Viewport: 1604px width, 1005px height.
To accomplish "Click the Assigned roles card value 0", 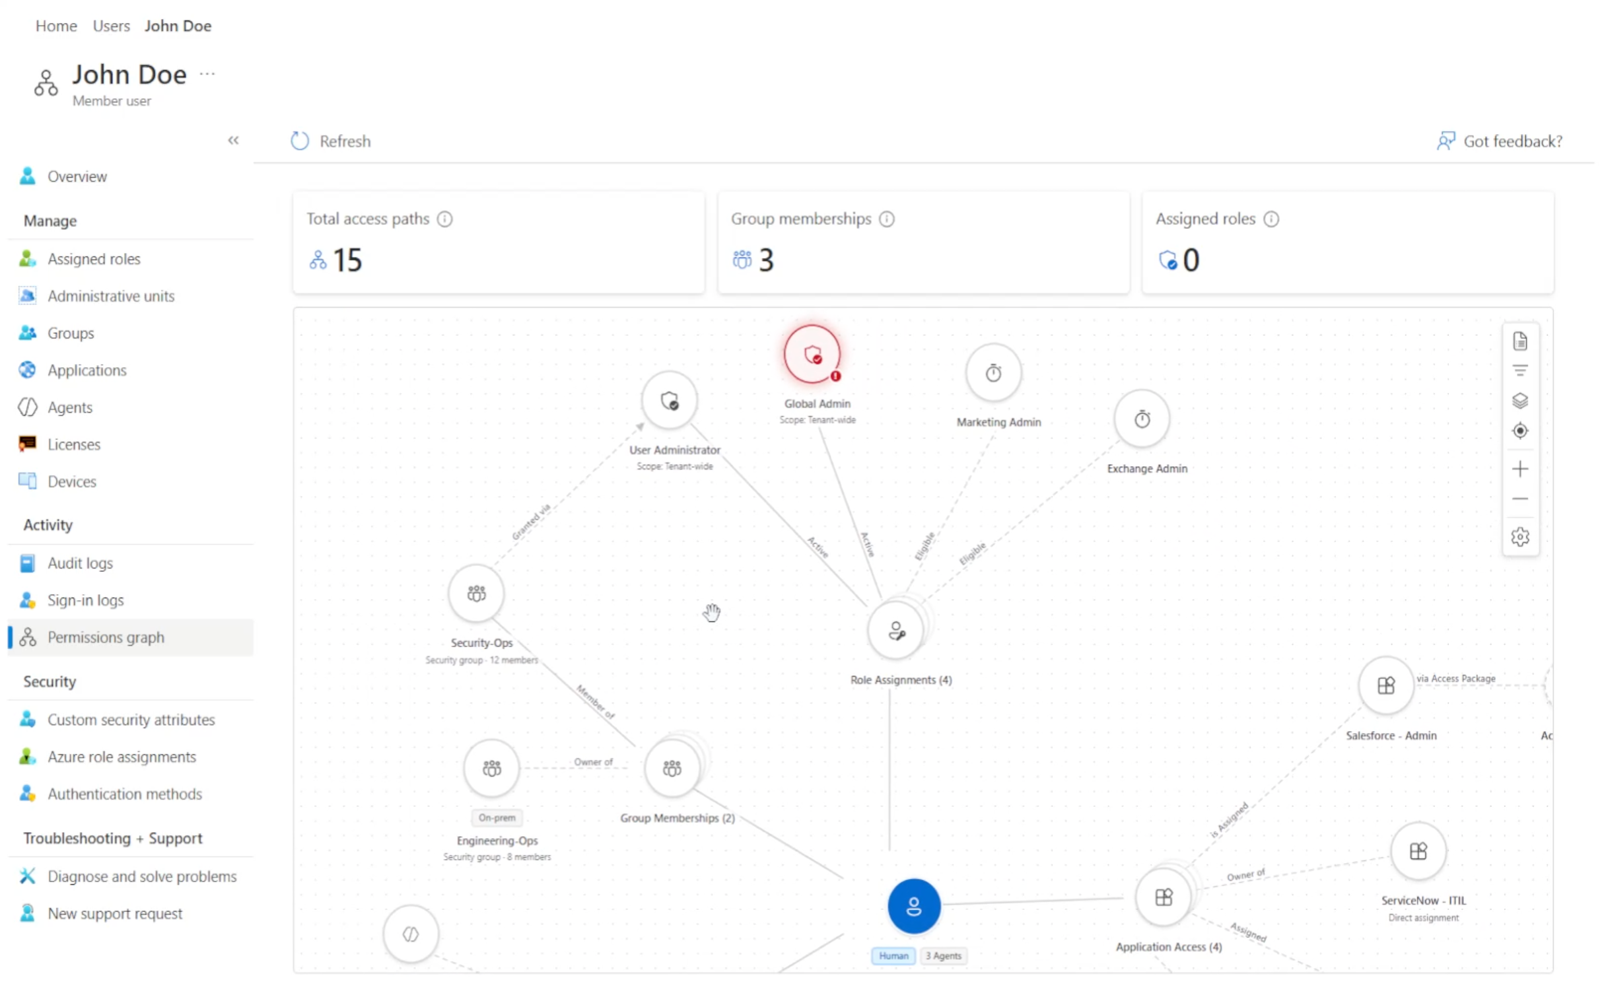I will point(1191,260).
